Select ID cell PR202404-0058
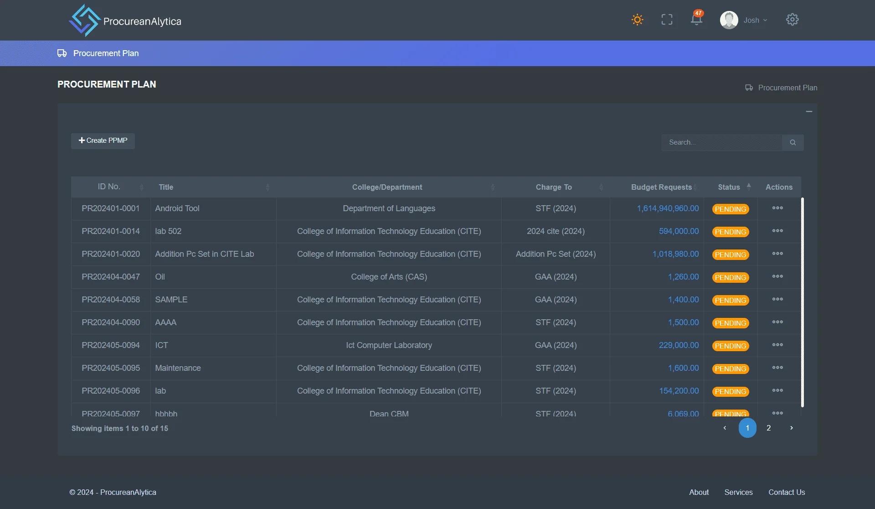Screen dimensions: 875x509 pyautogui.click(x=111, y=300)
